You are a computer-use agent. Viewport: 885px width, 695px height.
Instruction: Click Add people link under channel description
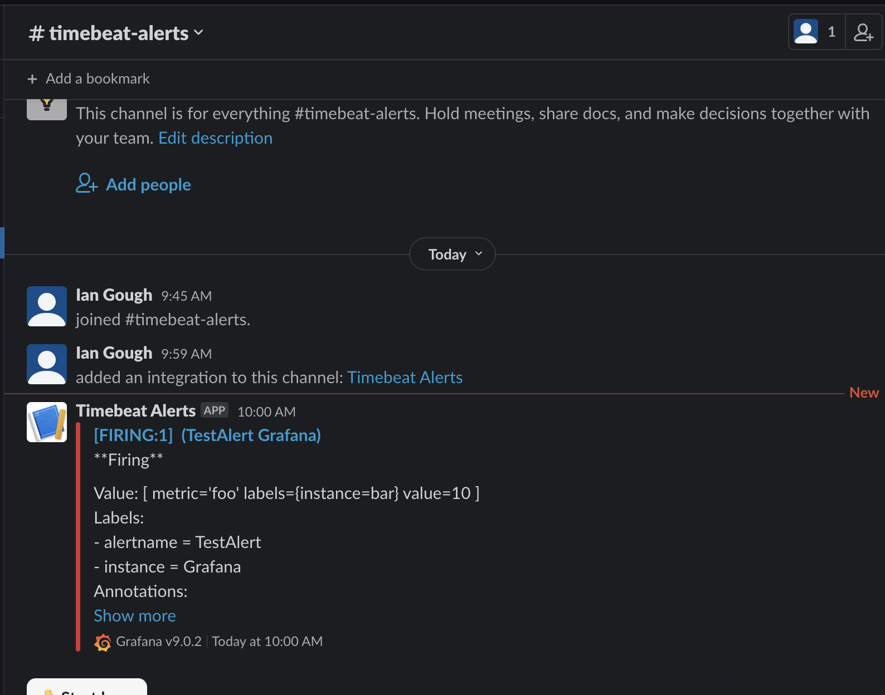coord(148,184)
